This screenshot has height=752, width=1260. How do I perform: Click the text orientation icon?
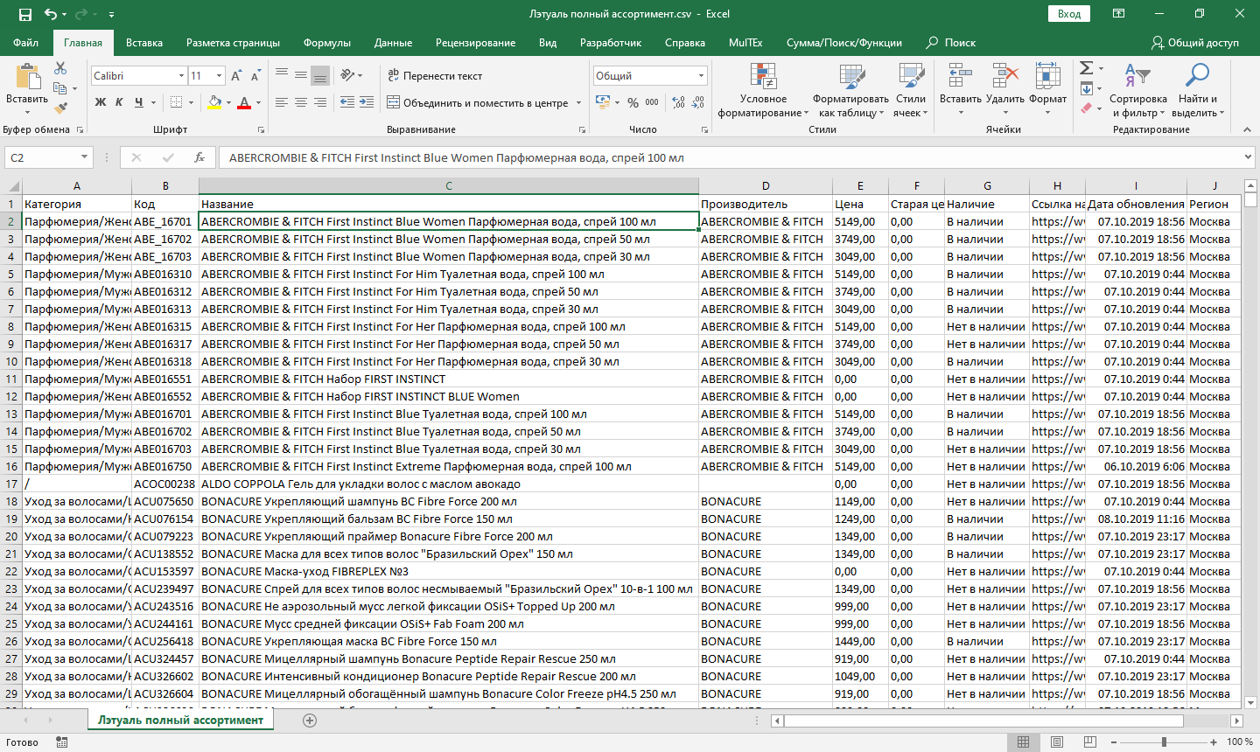[x=347, y=75]
